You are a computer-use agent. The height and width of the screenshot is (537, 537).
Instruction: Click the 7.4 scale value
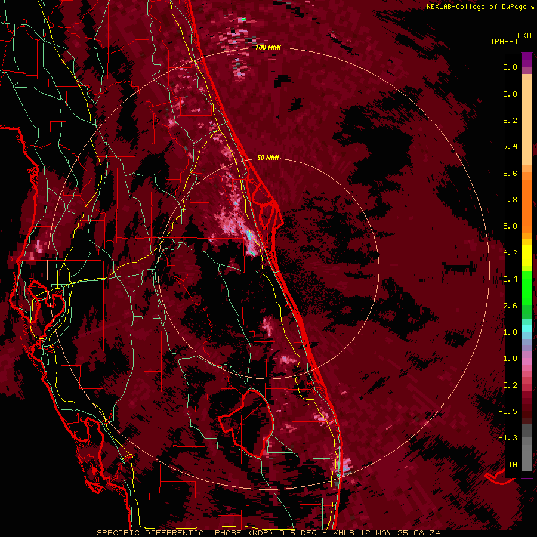pyautogui.click(x=510, y=147)
